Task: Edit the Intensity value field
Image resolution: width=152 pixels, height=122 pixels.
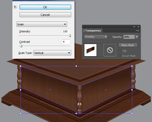Action: pos(66,31)
